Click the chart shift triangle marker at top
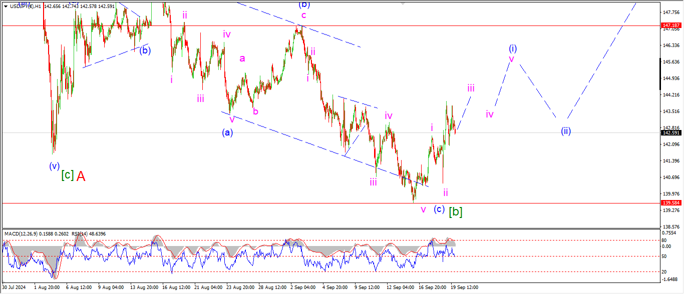This screenshot has width=684, height=294. 402,3
